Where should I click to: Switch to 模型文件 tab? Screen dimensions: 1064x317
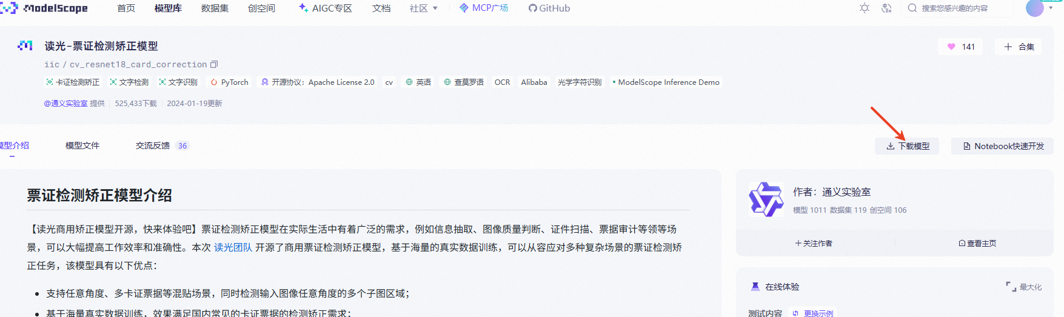[82, 145]
